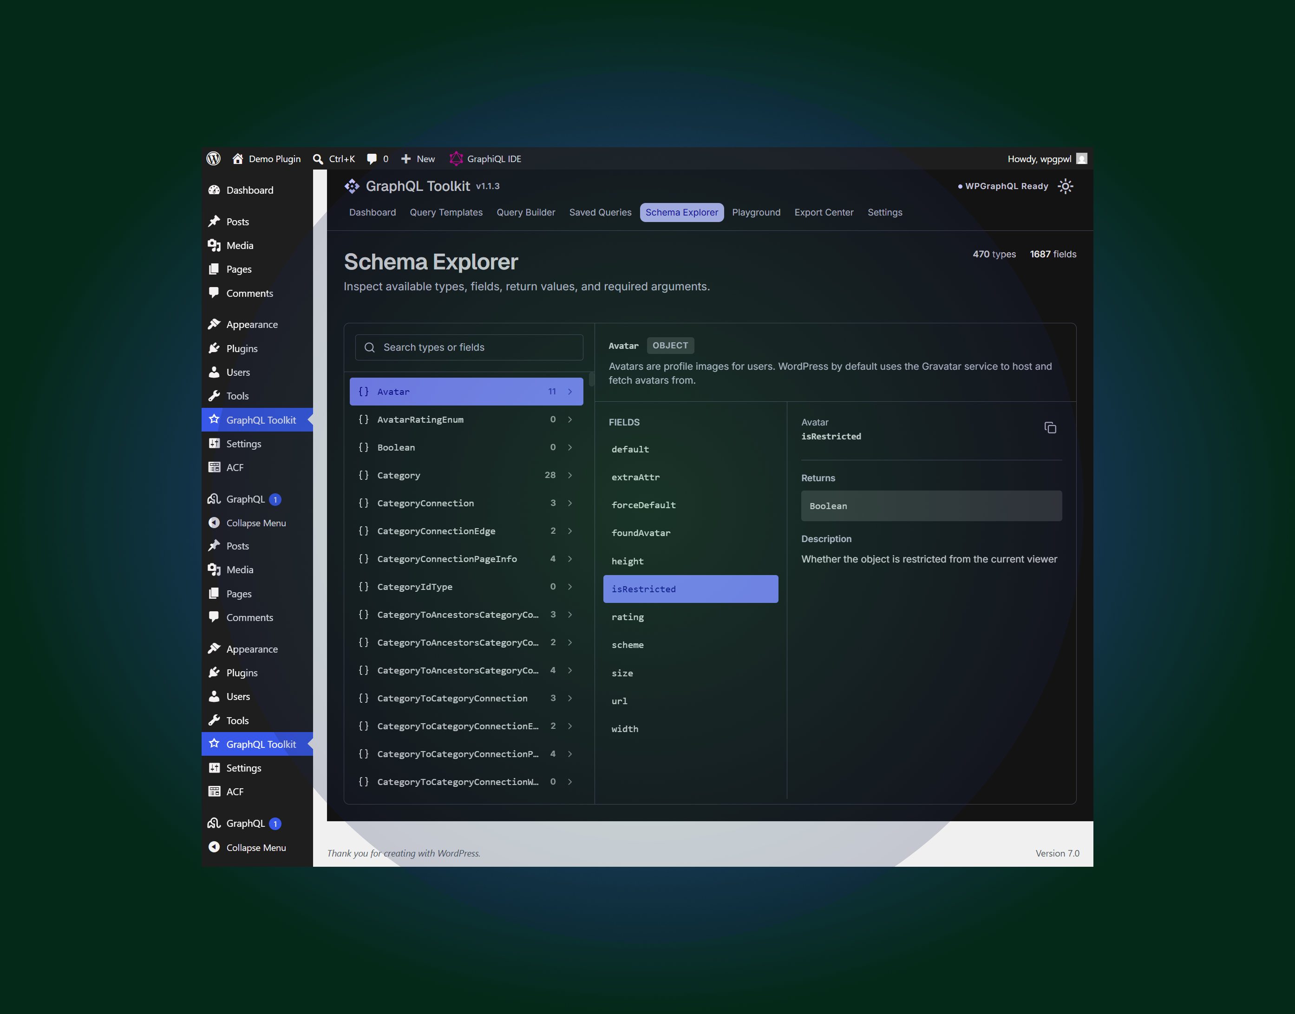Click the comments bubble showing 0
This screenshot has height=1014, width=1295.
coord(372,159)
